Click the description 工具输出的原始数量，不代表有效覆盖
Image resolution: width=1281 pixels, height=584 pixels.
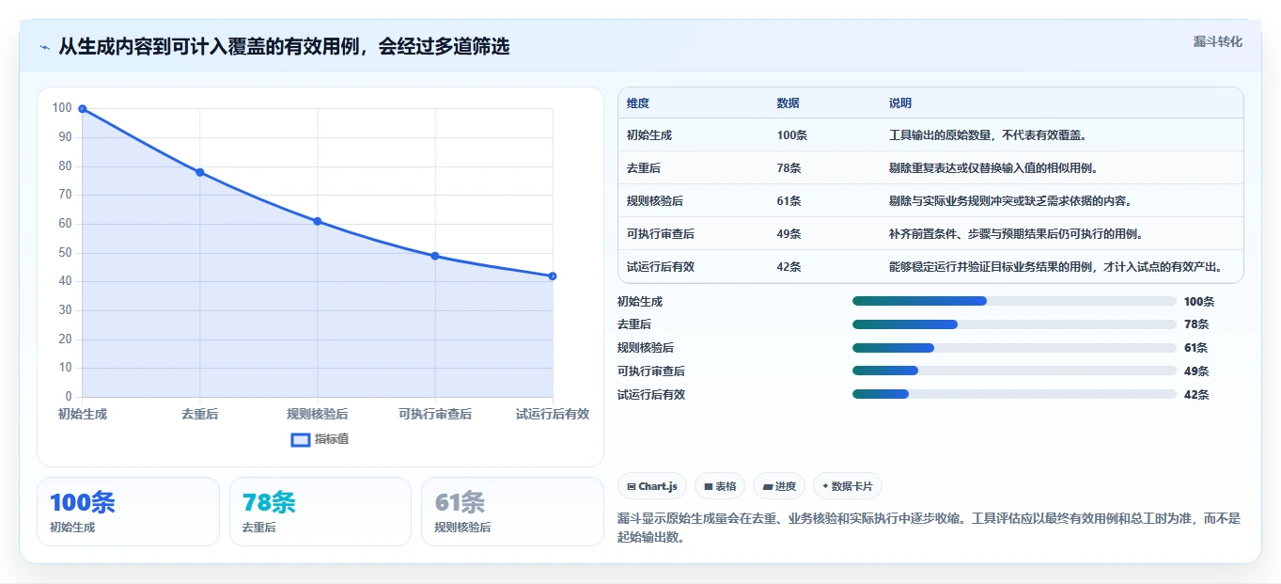[x=988, y=135]
